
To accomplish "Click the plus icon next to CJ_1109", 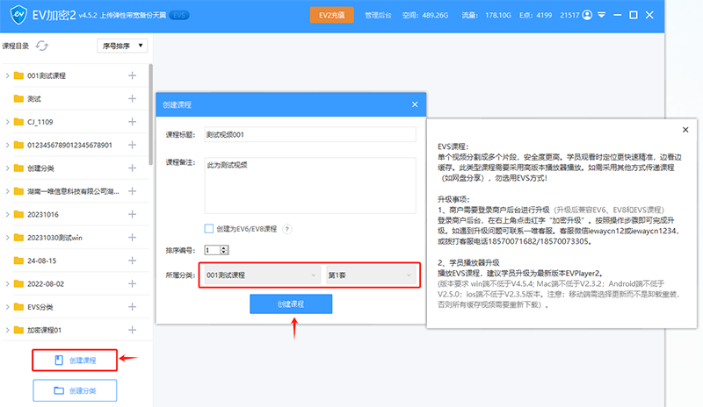I will [x=133, y=122].
